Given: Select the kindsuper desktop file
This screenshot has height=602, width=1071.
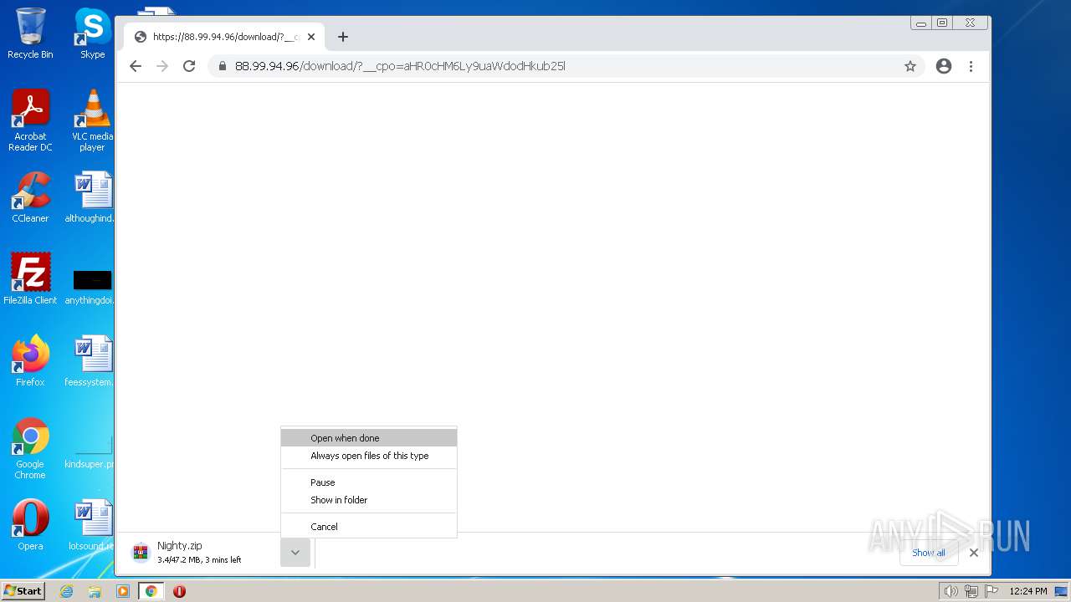Looking at the screenshot, I should coord(90,451).
